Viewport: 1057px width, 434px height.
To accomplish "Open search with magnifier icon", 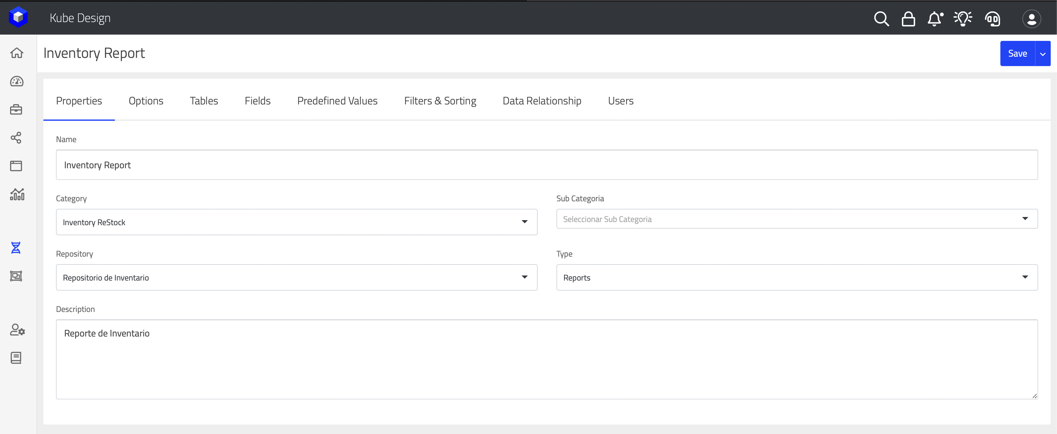I will [x=881, y=19].
